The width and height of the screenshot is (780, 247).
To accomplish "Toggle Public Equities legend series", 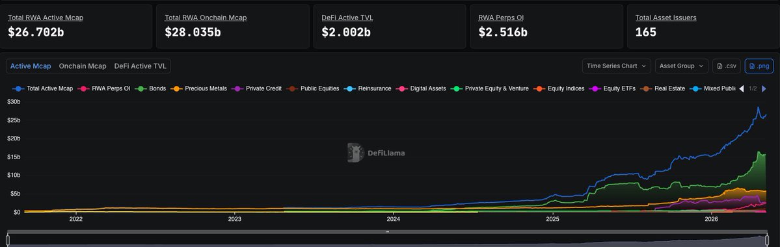I will pos(312,88).
